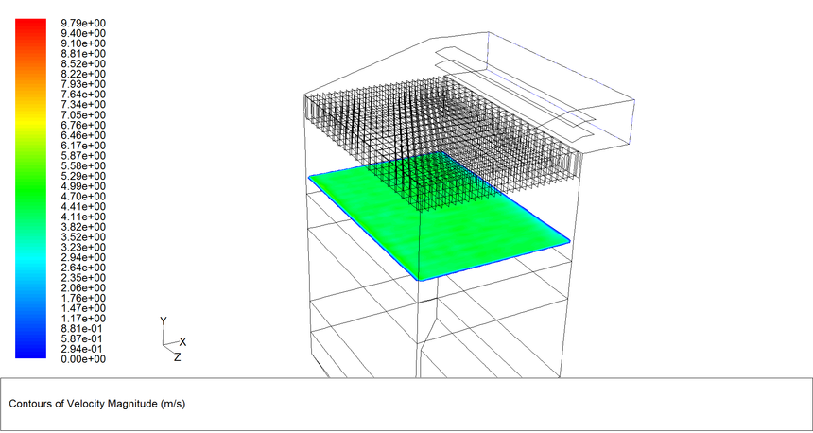Click the 9.10e+00 legend label

click(83, 43)
